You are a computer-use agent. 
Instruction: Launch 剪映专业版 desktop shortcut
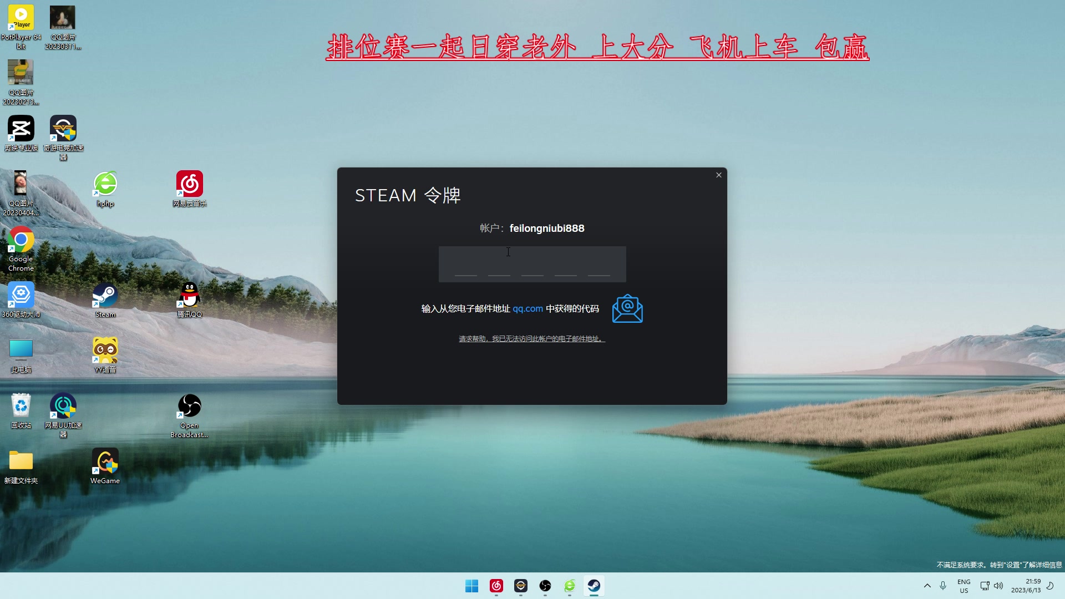point(21,133)
